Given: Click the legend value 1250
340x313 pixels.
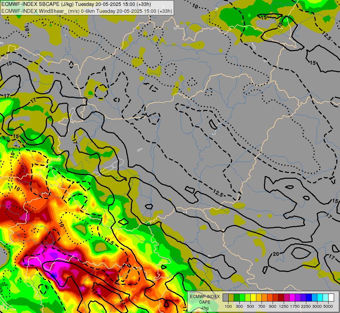Looking at the screenshot, I should (x=284, y=306).
